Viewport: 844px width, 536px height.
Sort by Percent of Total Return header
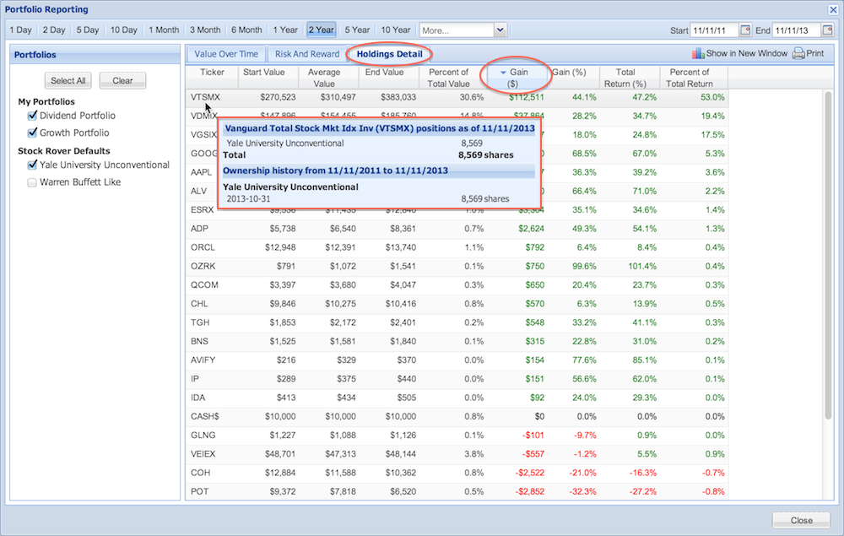pyautogui.click(x=693, y=78)
